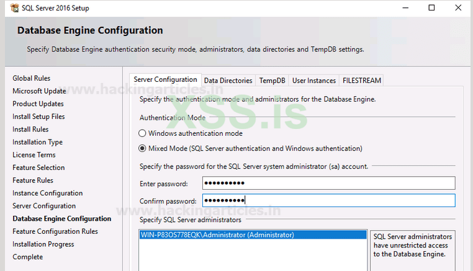Go to Feature Selection step in sidebar
This screenshot has width=473, height=271.
pos(38,167)
